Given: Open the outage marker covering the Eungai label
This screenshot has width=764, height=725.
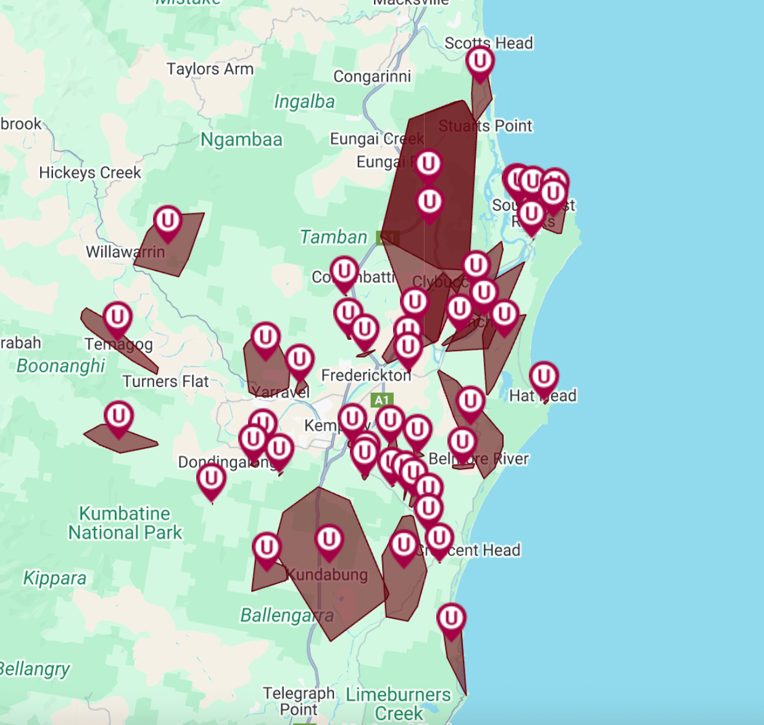Looking at the screenshot, I should [428, 168].
